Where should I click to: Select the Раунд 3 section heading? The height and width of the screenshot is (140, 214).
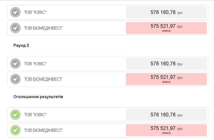(21, 46)
